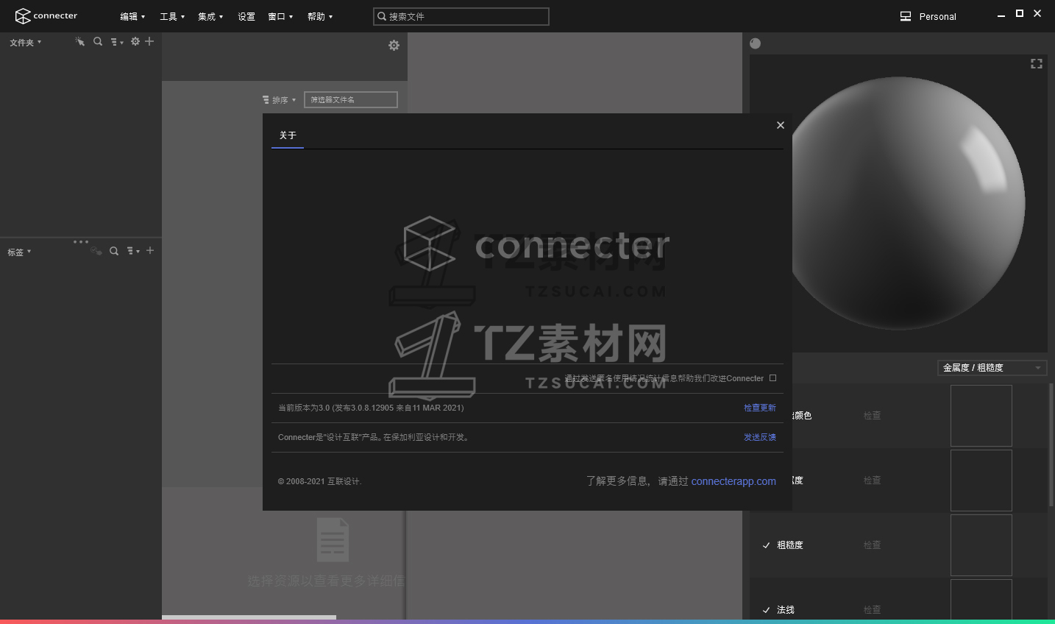The image size is (1055, 624).
Task: Click the Connecter logo in the title bar
Action: (46, 16)
